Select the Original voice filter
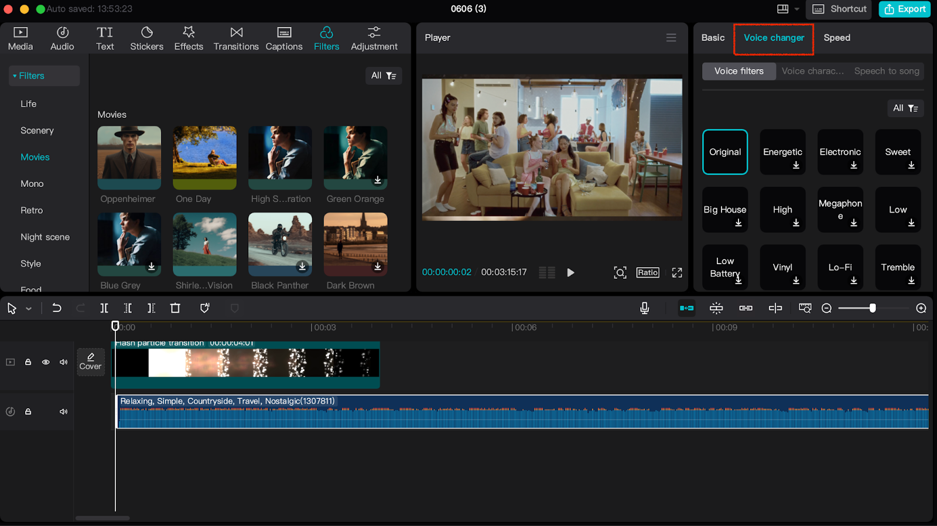 tap(725, 152)
